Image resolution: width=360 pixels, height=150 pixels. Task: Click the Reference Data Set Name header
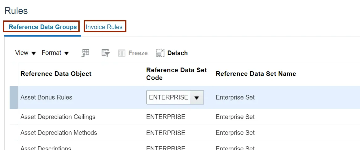256,74
